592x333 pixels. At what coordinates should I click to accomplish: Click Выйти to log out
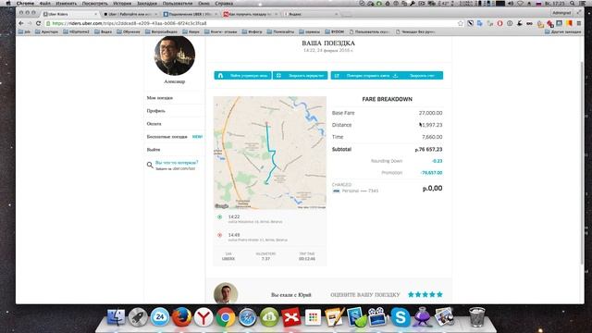coord(154,150)
